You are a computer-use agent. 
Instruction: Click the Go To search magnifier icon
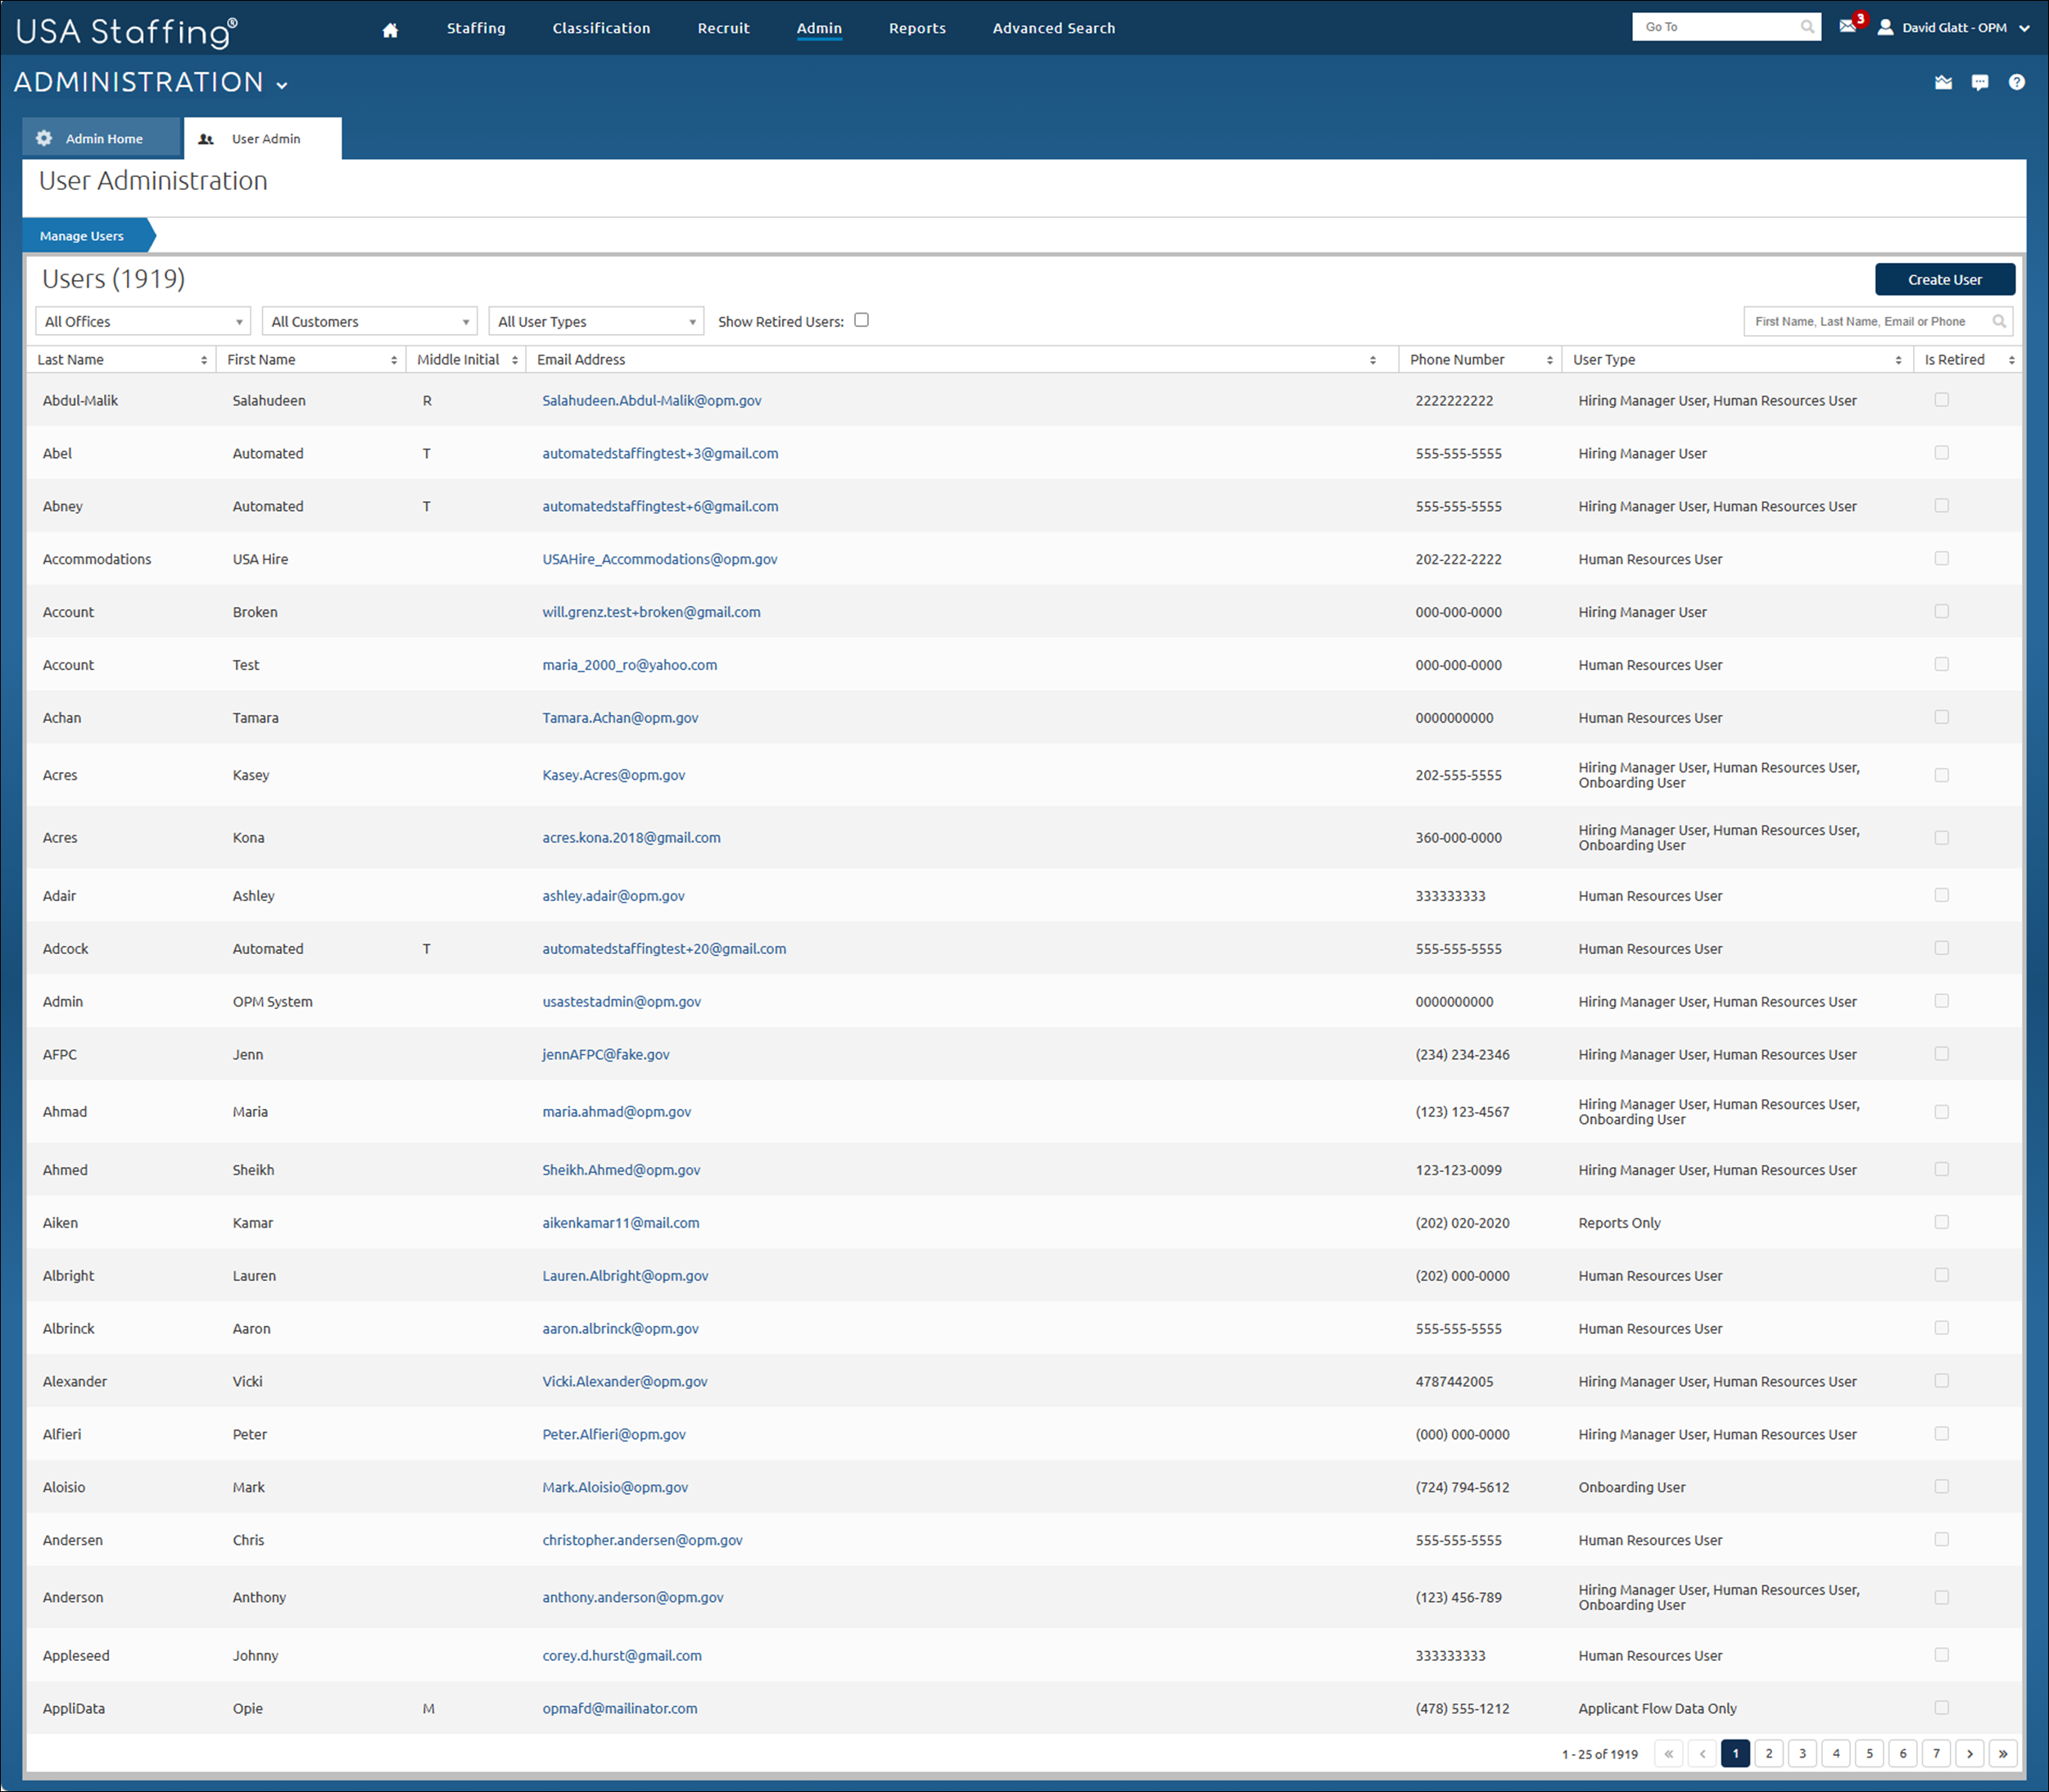point(1807,27)
